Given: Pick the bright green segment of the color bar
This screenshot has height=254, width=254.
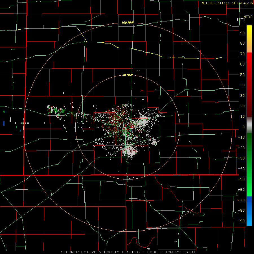Looking at the screenshot, I should [x=249, y=186].
